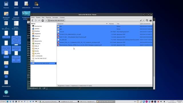Click the volume icon in the system tray
This screenshot has height=103, width=183.
click(161, 102)
